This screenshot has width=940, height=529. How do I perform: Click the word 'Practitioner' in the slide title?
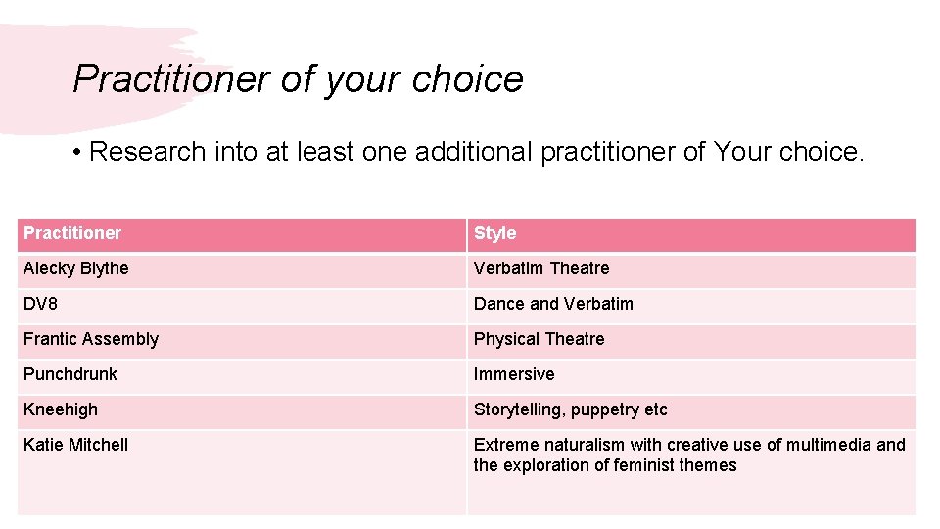point(170,78)
